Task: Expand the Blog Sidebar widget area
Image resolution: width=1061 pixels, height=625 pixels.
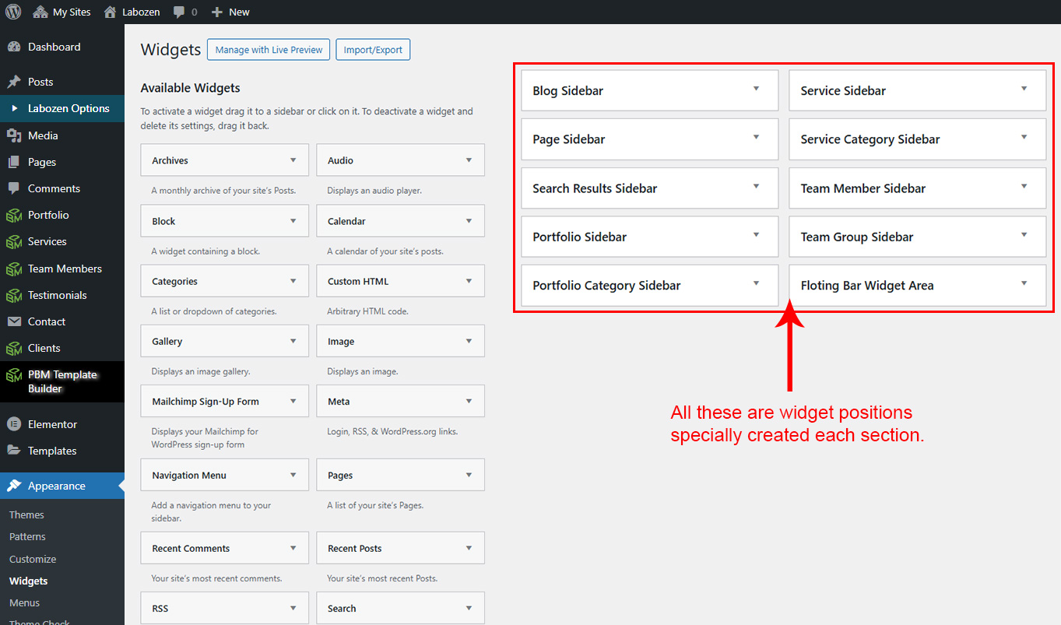Action: click(x=756, y=90)
